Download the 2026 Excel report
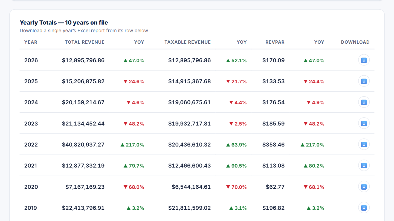This screenshot has width=394, height=221. click(364, 60)
